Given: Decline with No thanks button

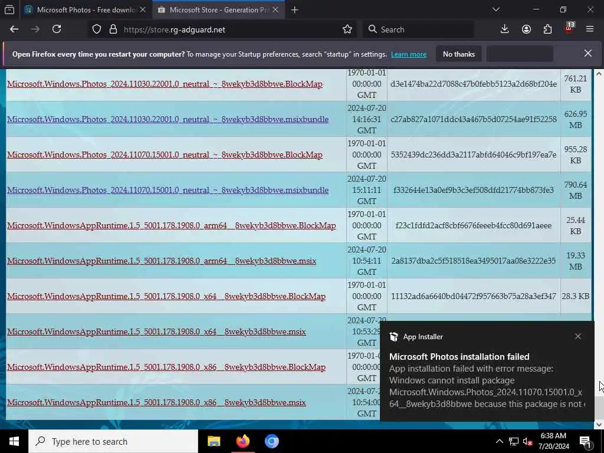Looking at the screenshot, I should 459,54.
